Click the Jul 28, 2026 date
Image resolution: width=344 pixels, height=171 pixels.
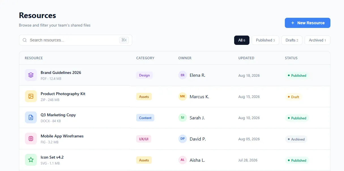248,160
